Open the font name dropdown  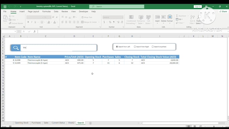coord(43,18)
